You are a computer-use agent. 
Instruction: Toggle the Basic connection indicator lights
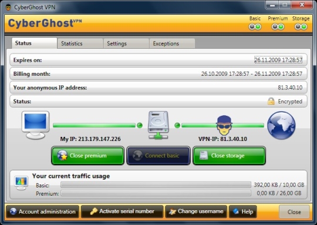[x=255, y=26]
